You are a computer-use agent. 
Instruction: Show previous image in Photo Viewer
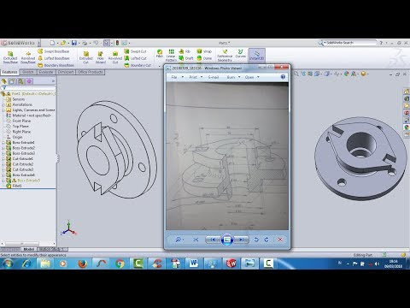[x=213, y=240]
